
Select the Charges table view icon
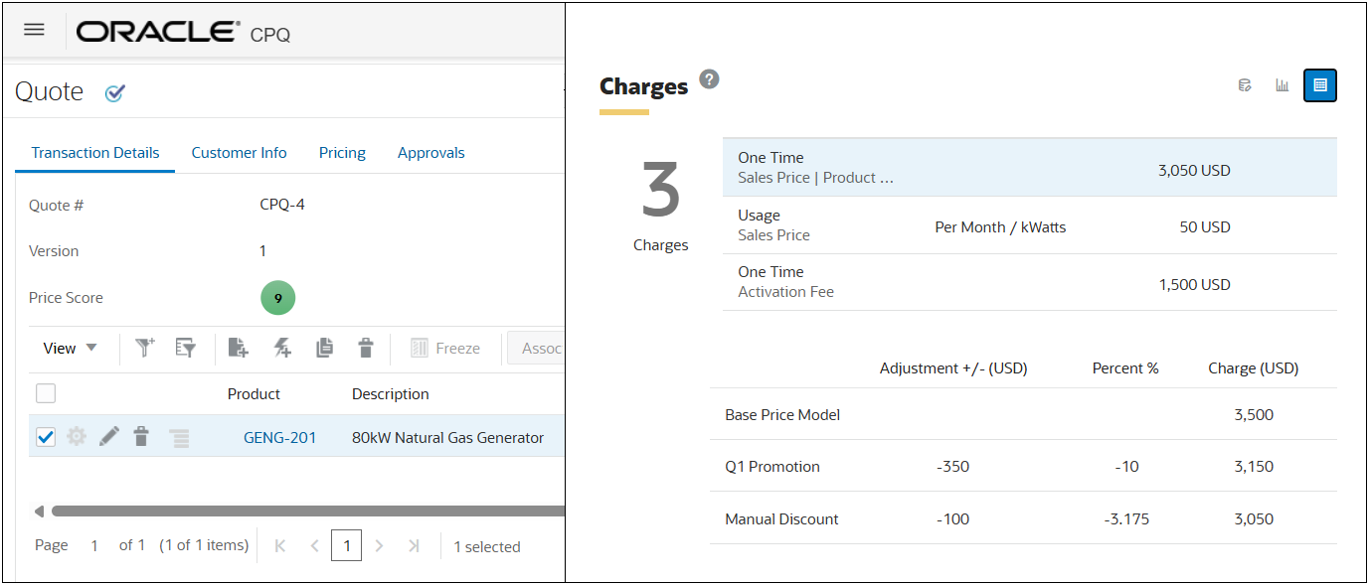[1319, 85]
